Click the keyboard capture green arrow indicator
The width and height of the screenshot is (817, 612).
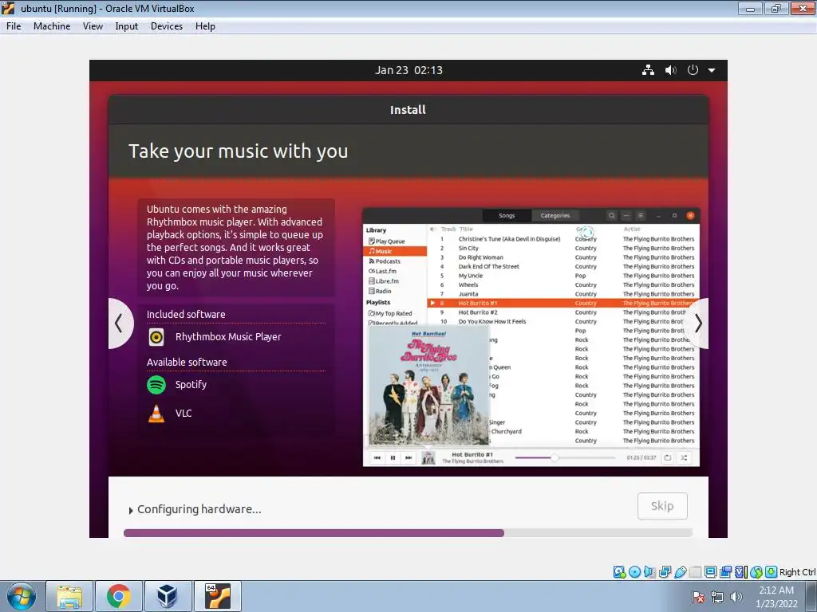772,572
